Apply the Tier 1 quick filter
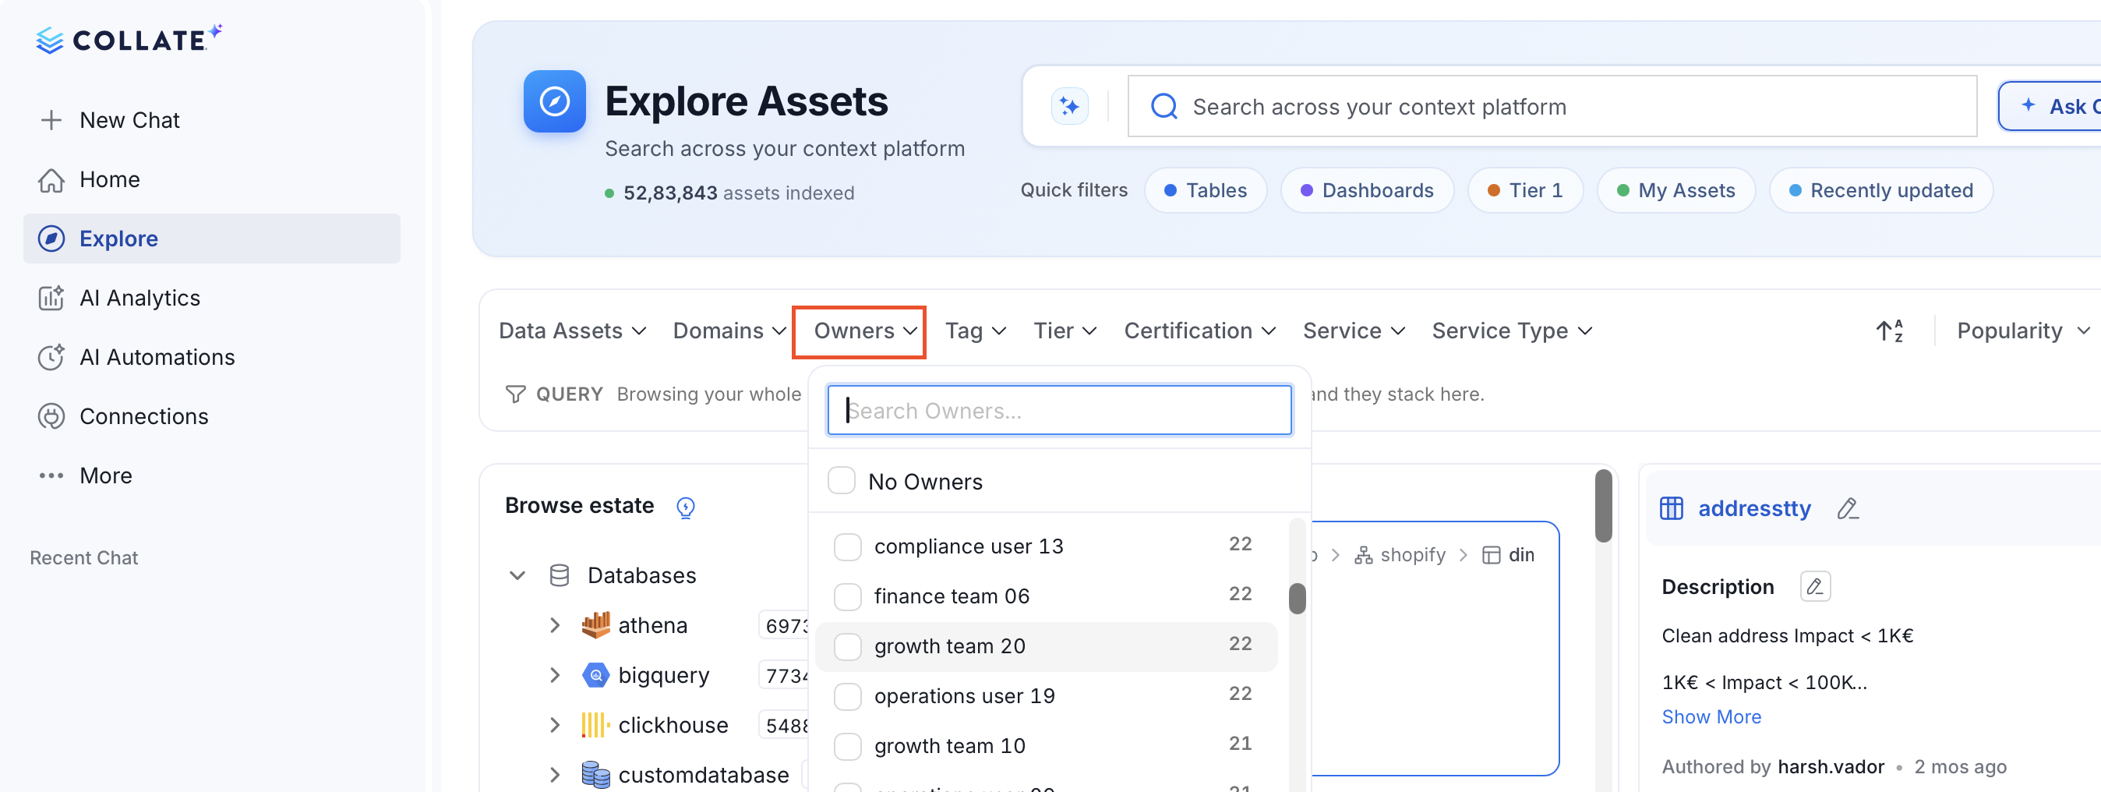Image resolution: width=2101 pixels, height=792 pixels. [1524, 190]
